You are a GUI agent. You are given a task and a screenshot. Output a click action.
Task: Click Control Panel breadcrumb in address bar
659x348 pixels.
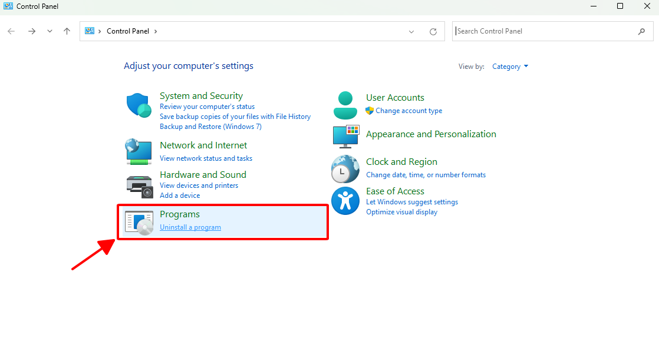pyautogui.click(x=128, y=31)
